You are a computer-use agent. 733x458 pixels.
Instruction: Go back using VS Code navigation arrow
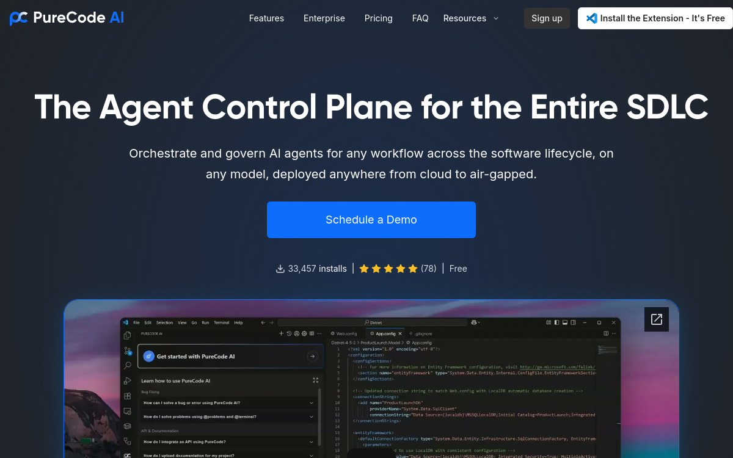coord(263,322)
